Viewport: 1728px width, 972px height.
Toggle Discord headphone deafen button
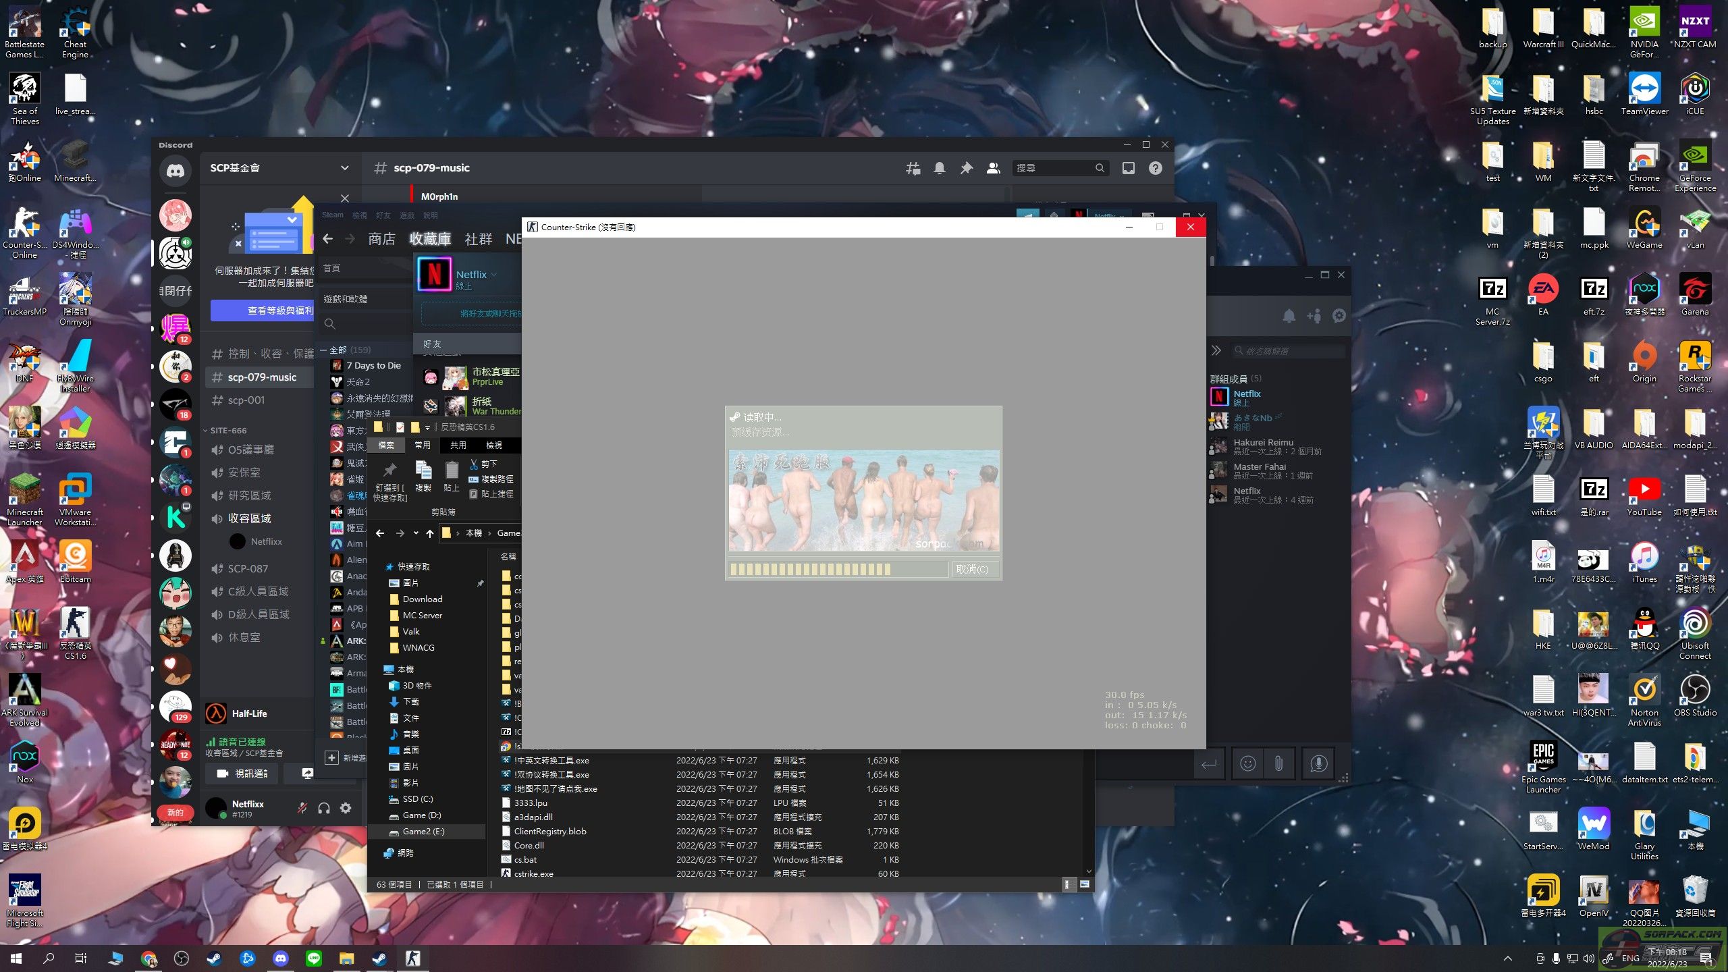tap(324, 808)
